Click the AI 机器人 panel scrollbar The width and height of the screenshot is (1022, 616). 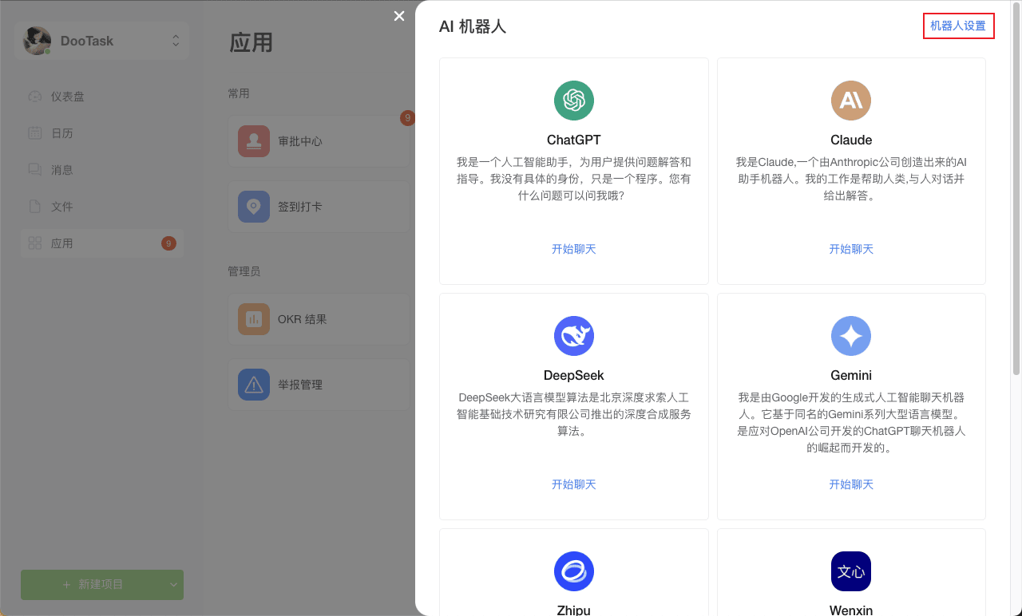1016,189
